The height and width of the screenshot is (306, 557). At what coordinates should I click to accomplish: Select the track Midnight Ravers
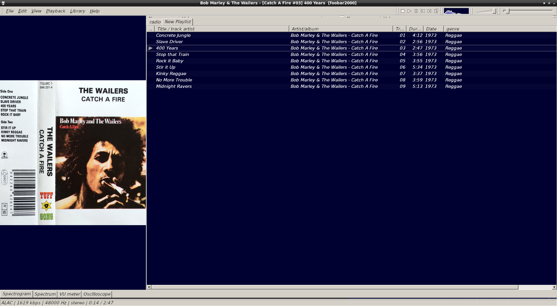(x=352, y=86)
